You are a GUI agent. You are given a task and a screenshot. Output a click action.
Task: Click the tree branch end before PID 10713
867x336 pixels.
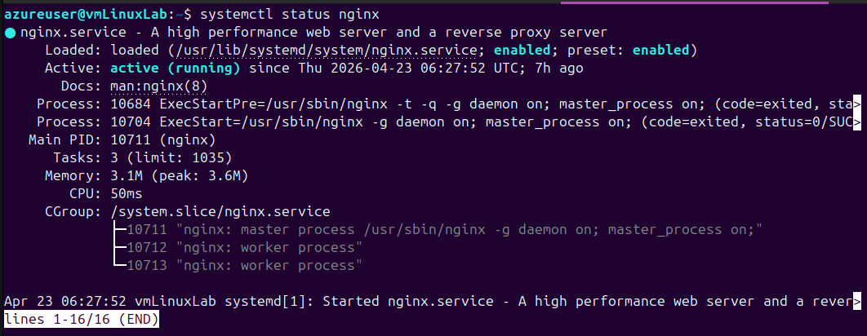[119, 266]
